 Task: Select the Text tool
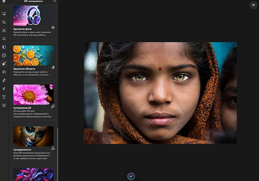click(x=4, y=97)
